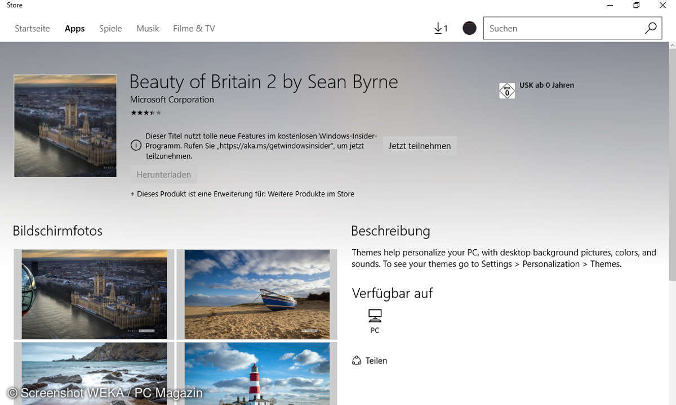Switch to the Spiele tab
This screenshot has height=405, width=676.
pyautogui.click(x=110, y=28)
